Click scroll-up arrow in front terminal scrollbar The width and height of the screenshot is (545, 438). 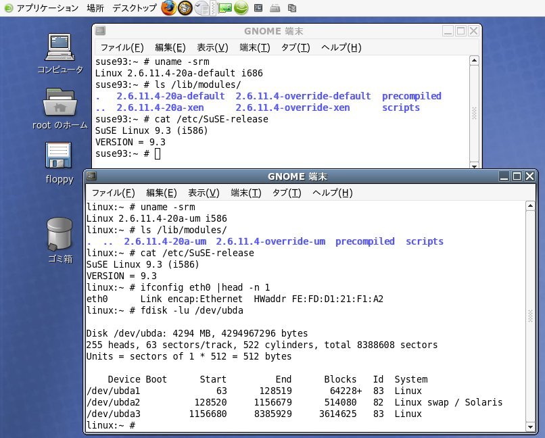point(530,206)
